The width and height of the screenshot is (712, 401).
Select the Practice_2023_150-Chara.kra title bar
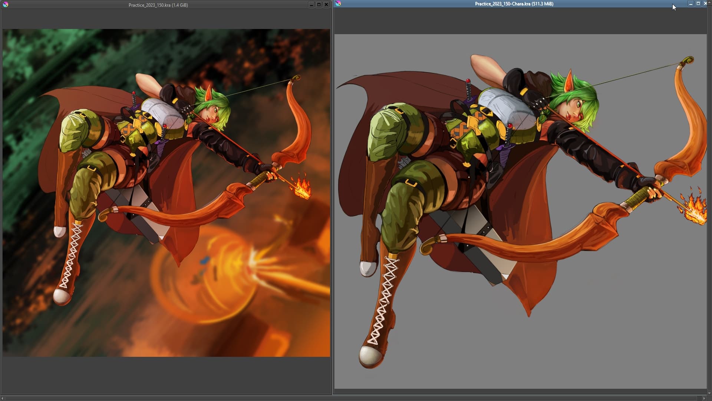514,4
